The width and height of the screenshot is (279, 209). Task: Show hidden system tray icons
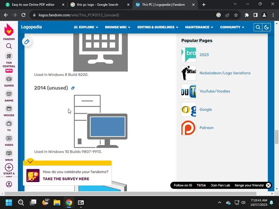220,202
